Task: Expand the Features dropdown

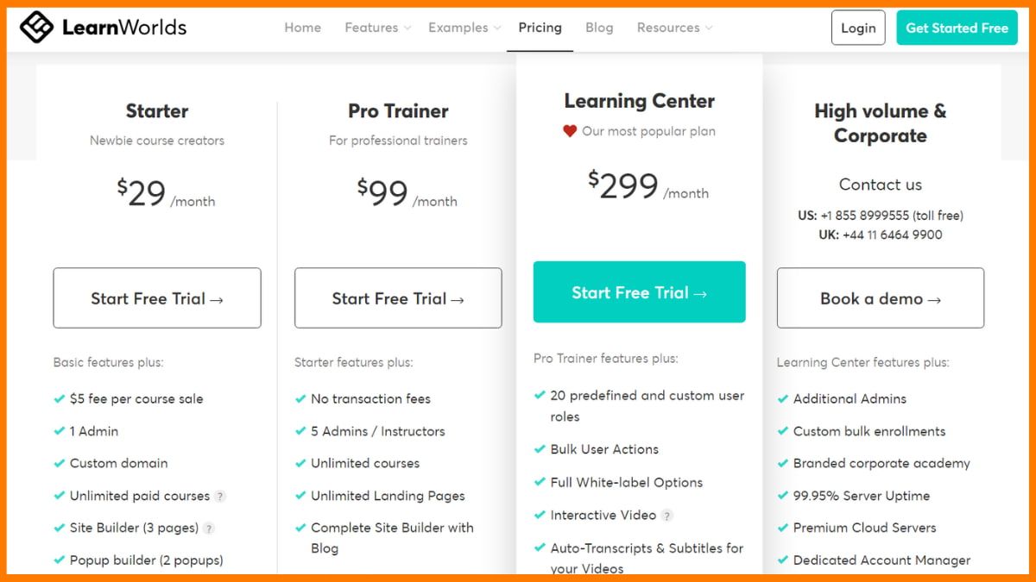Action: point(376,27)
